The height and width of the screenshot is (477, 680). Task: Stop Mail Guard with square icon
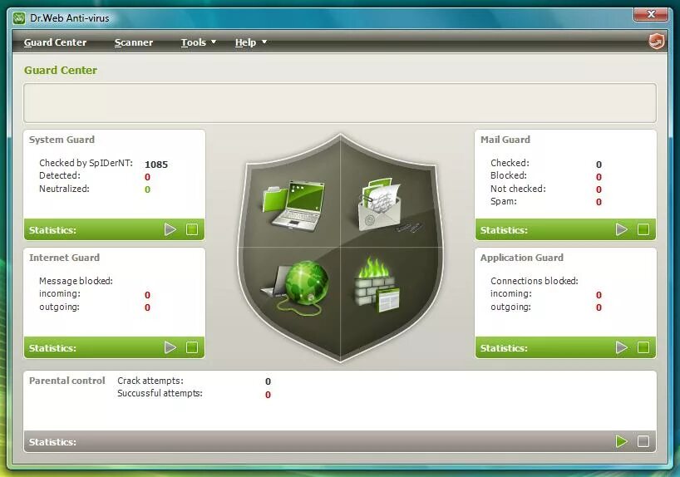click(x=643, y=229)
